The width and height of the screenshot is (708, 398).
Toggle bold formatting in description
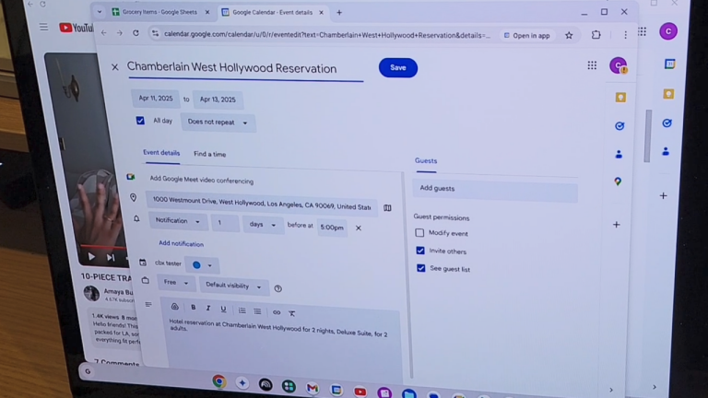point(194,308)
